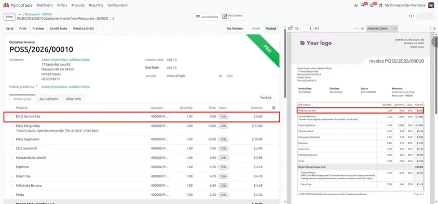The height and width of the screenshot is (204, 438).
Task: Click the No Review button
Action: point(235,29)
